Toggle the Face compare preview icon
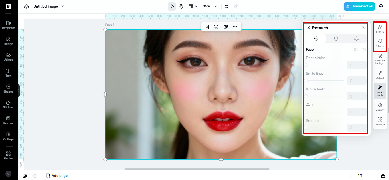This screenshot has width=389, height=180. click(x=356, y=50)
